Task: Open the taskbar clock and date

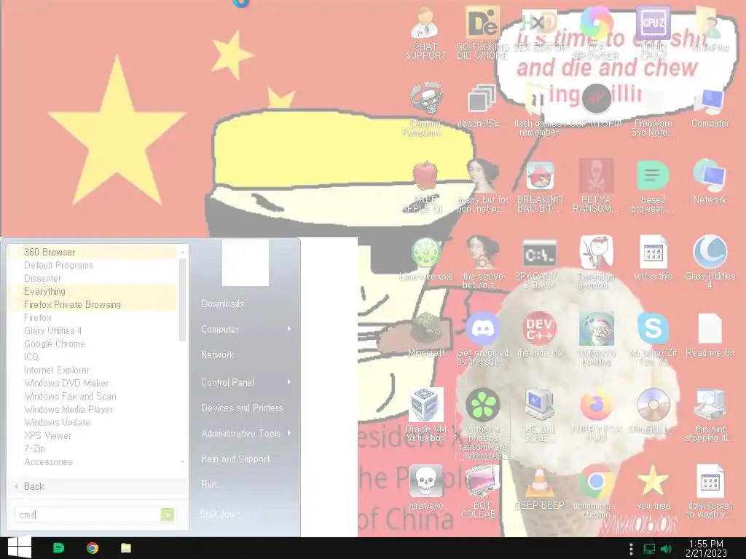Action: (x=706, y=548)
